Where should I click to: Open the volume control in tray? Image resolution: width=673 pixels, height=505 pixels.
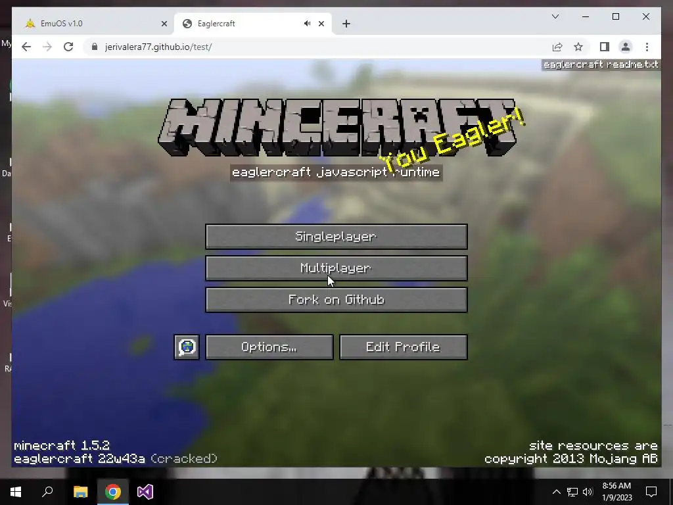(x=588, y=492)
